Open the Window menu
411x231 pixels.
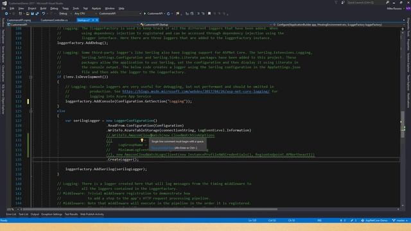click(110, 8)
